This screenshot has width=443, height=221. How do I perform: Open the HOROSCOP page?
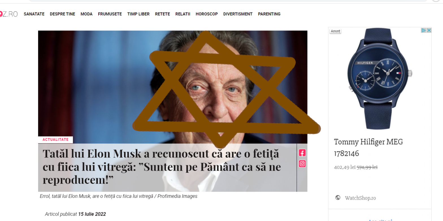[x=207, y=14]
